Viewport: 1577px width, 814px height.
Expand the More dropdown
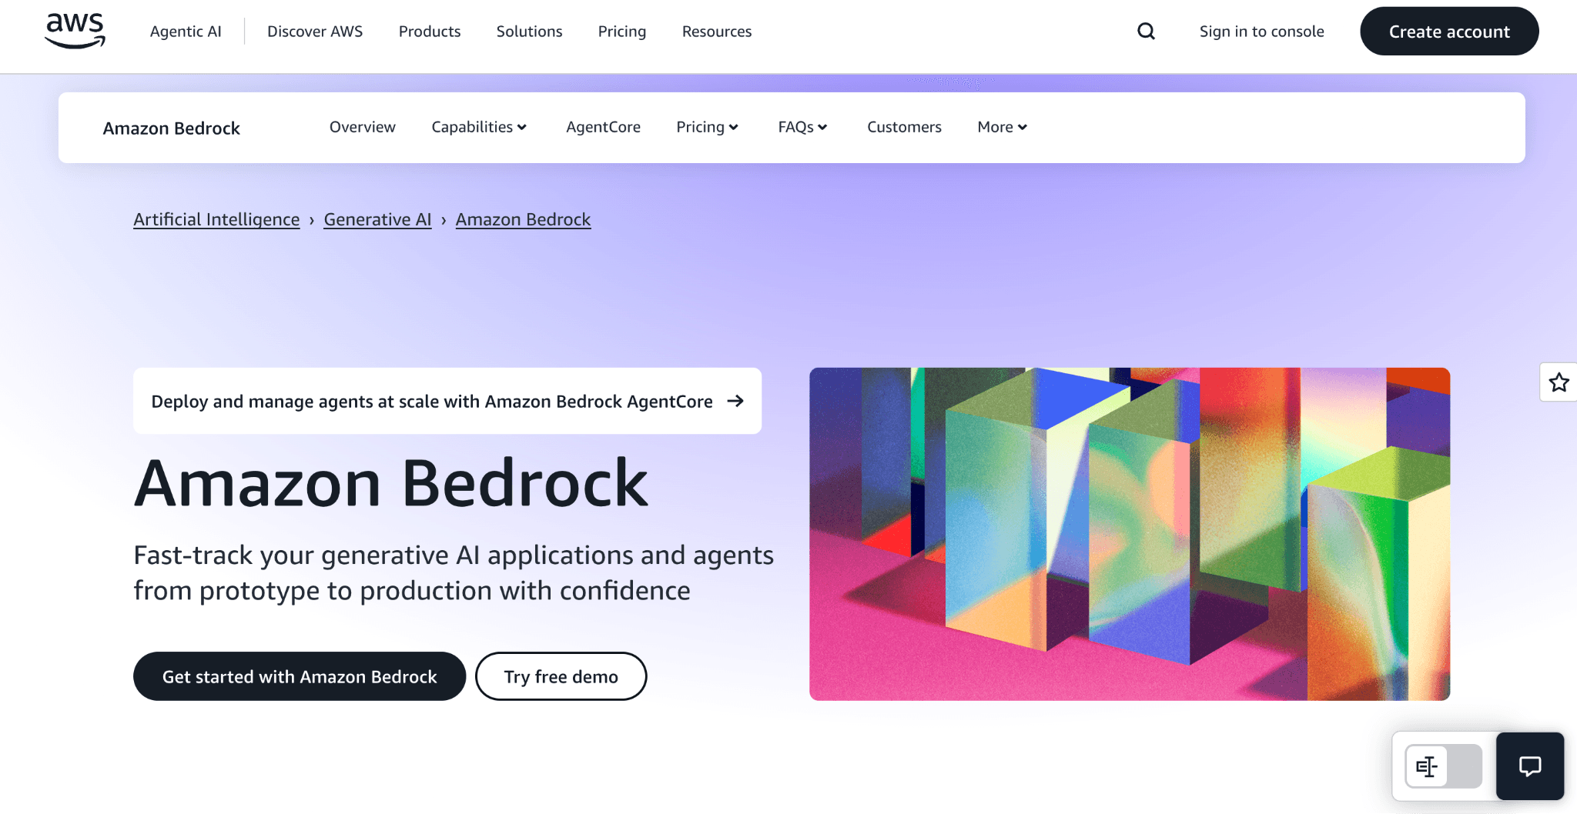[x=1002, y=127]
